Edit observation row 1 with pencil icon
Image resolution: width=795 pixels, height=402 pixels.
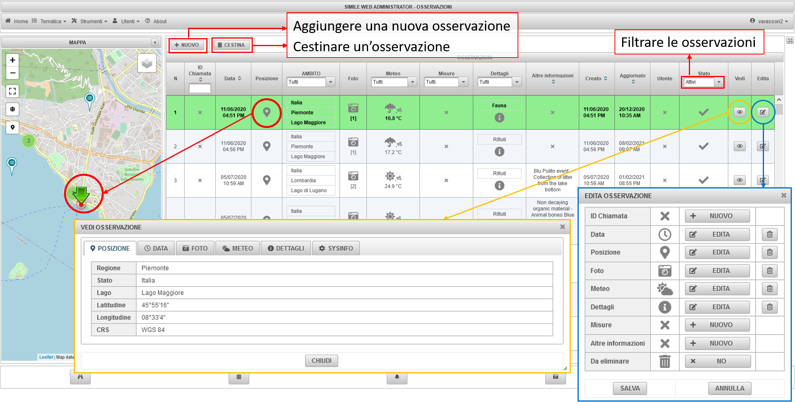point(763,112)
